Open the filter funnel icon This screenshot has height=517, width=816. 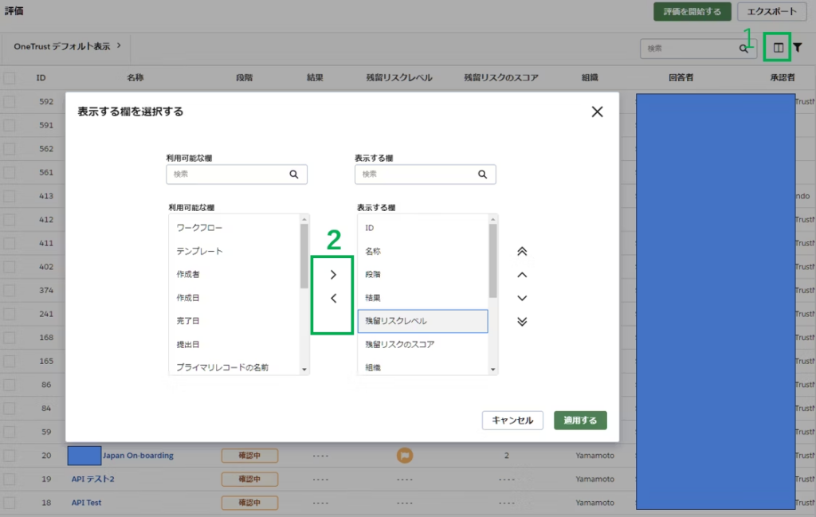[x=798, y=49]
